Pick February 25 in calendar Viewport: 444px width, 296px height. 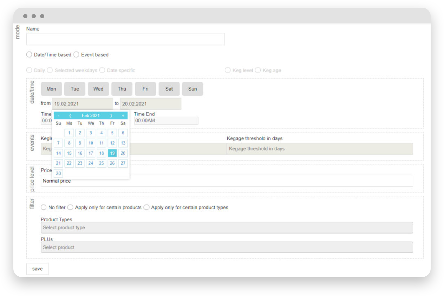102,163
